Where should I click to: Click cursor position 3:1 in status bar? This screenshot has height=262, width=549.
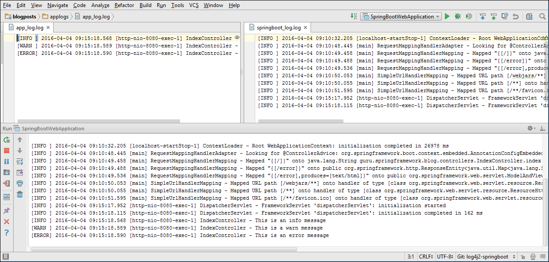(411, 257)
